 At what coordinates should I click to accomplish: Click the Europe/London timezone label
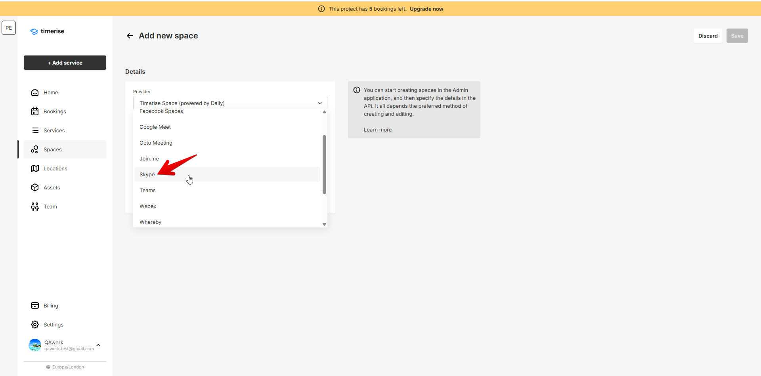(x=68, y=367)
